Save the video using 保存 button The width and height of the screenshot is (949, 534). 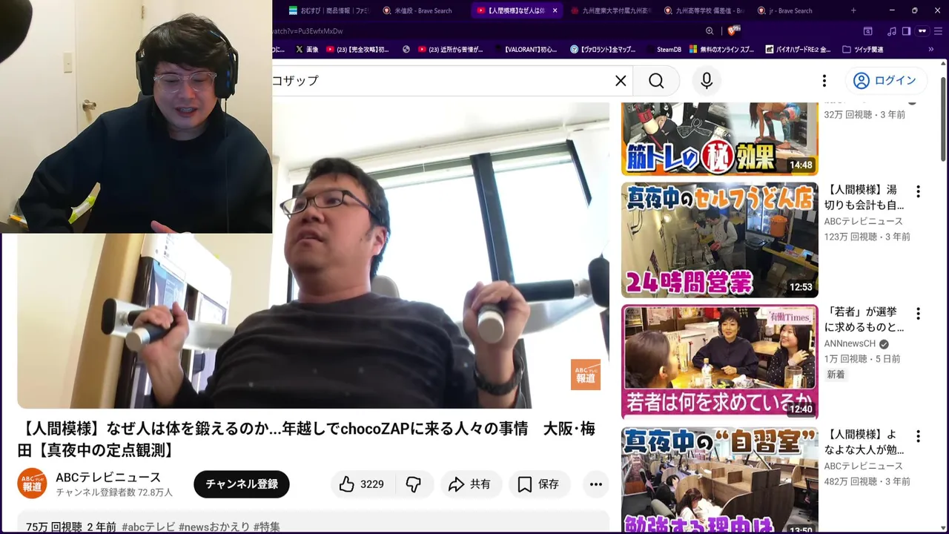pos(539,484)
